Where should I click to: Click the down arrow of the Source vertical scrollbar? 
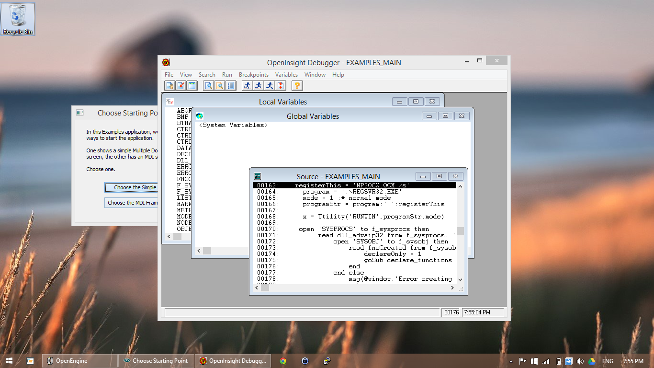coord(460,279)
